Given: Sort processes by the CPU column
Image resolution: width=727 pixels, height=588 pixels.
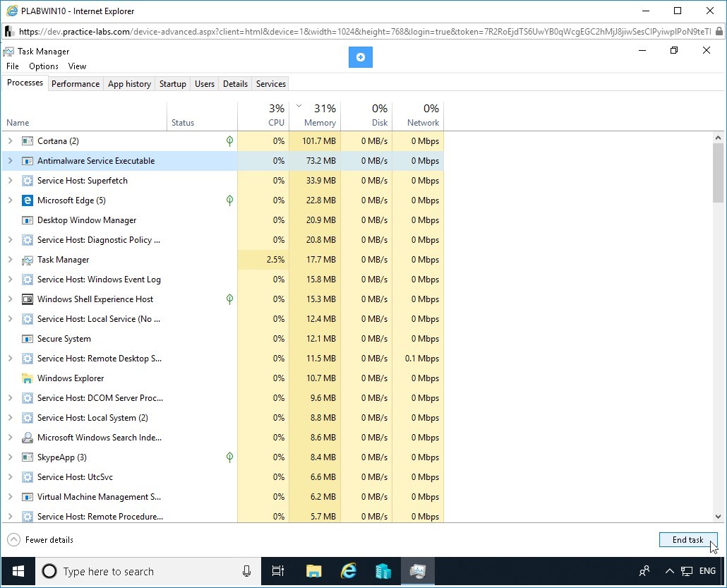Looking at the screenshot, I should click(263, 116).
